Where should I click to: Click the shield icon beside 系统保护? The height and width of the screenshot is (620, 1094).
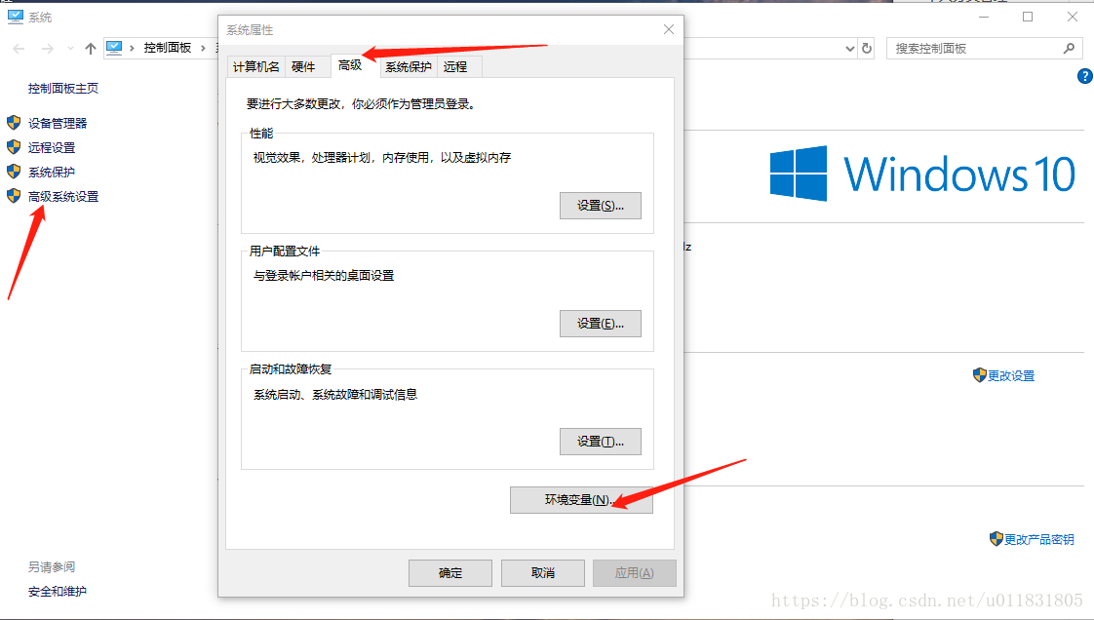coord(14,172)
